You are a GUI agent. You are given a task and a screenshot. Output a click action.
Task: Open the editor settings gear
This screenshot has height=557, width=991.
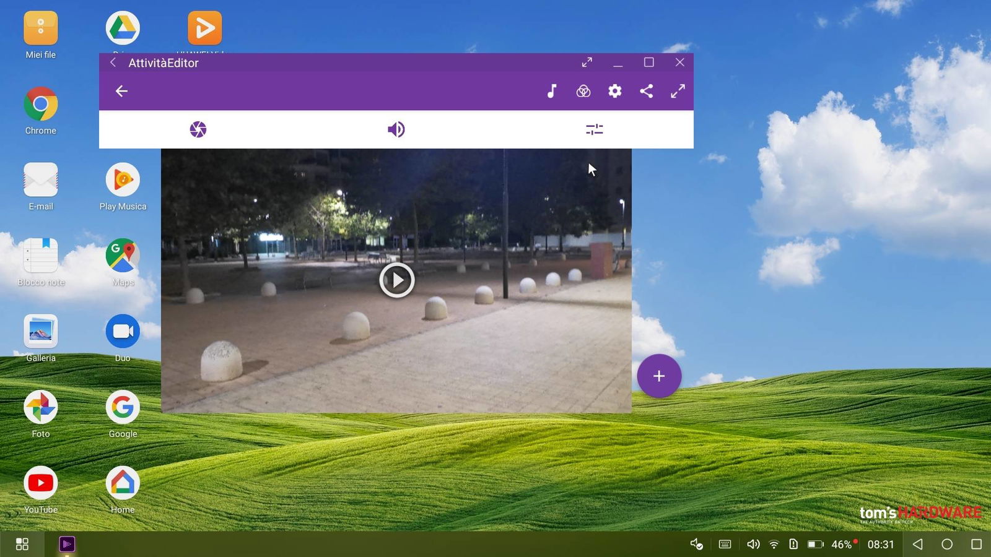click(x=614, y=91)
